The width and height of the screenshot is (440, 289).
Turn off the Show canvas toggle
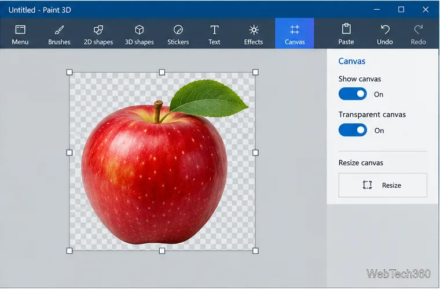coord(353,94)
